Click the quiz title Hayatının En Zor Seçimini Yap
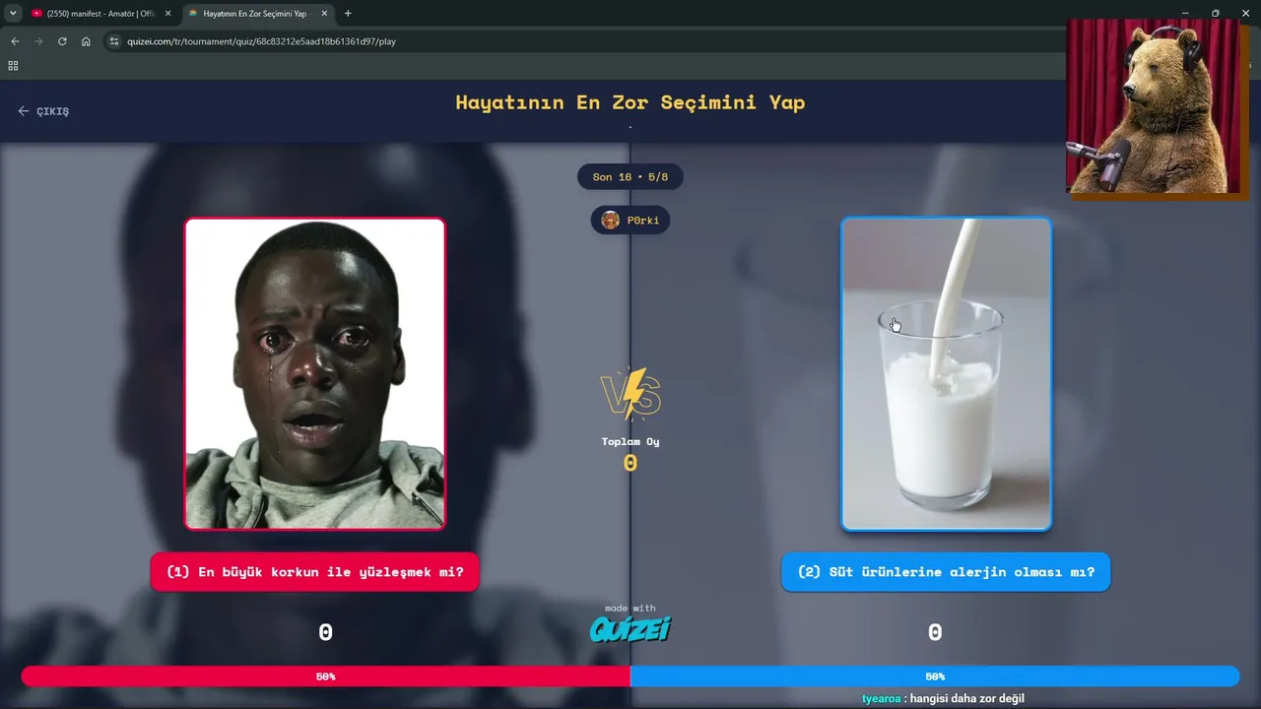The height and width of the screenshot is (709, 1261). pos(630,102)
